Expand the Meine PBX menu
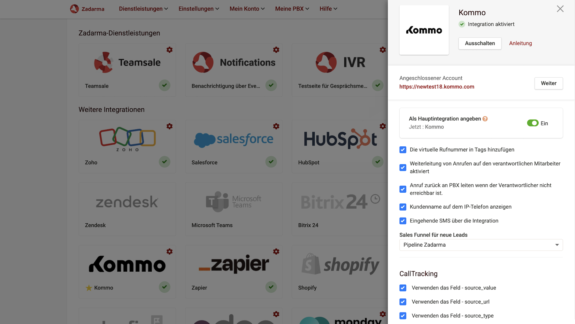Screen dimensions: 575x324 pyautogui.click(x=292, y=9)
